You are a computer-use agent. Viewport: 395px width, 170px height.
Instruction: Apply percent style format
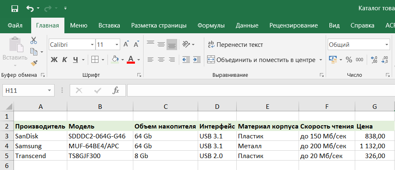(x=349, y=60)
